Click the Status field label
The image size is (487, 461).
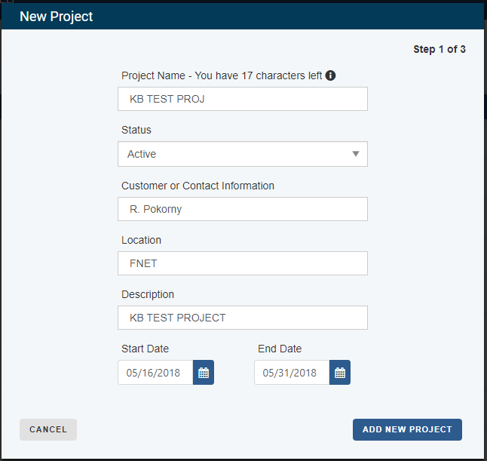136,130
